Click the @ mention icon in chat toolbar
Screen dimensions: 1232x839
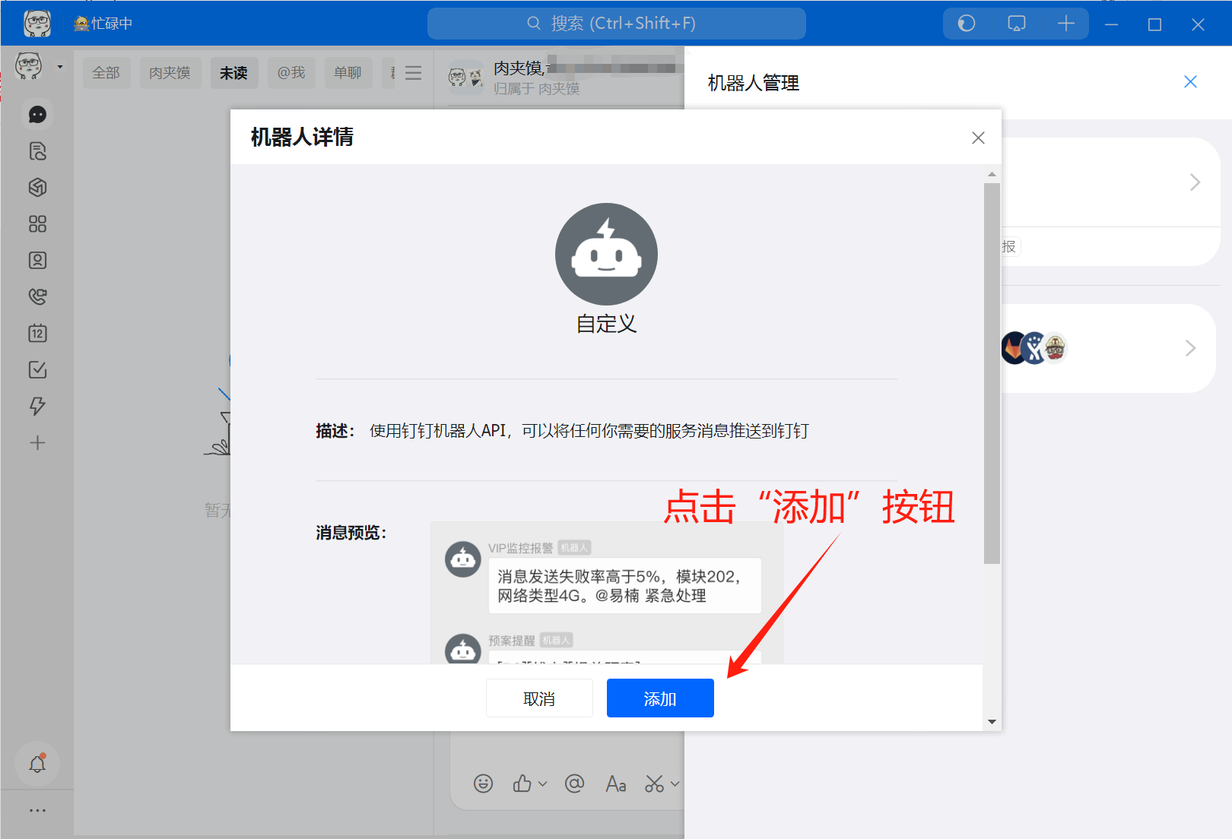(575, 784)
